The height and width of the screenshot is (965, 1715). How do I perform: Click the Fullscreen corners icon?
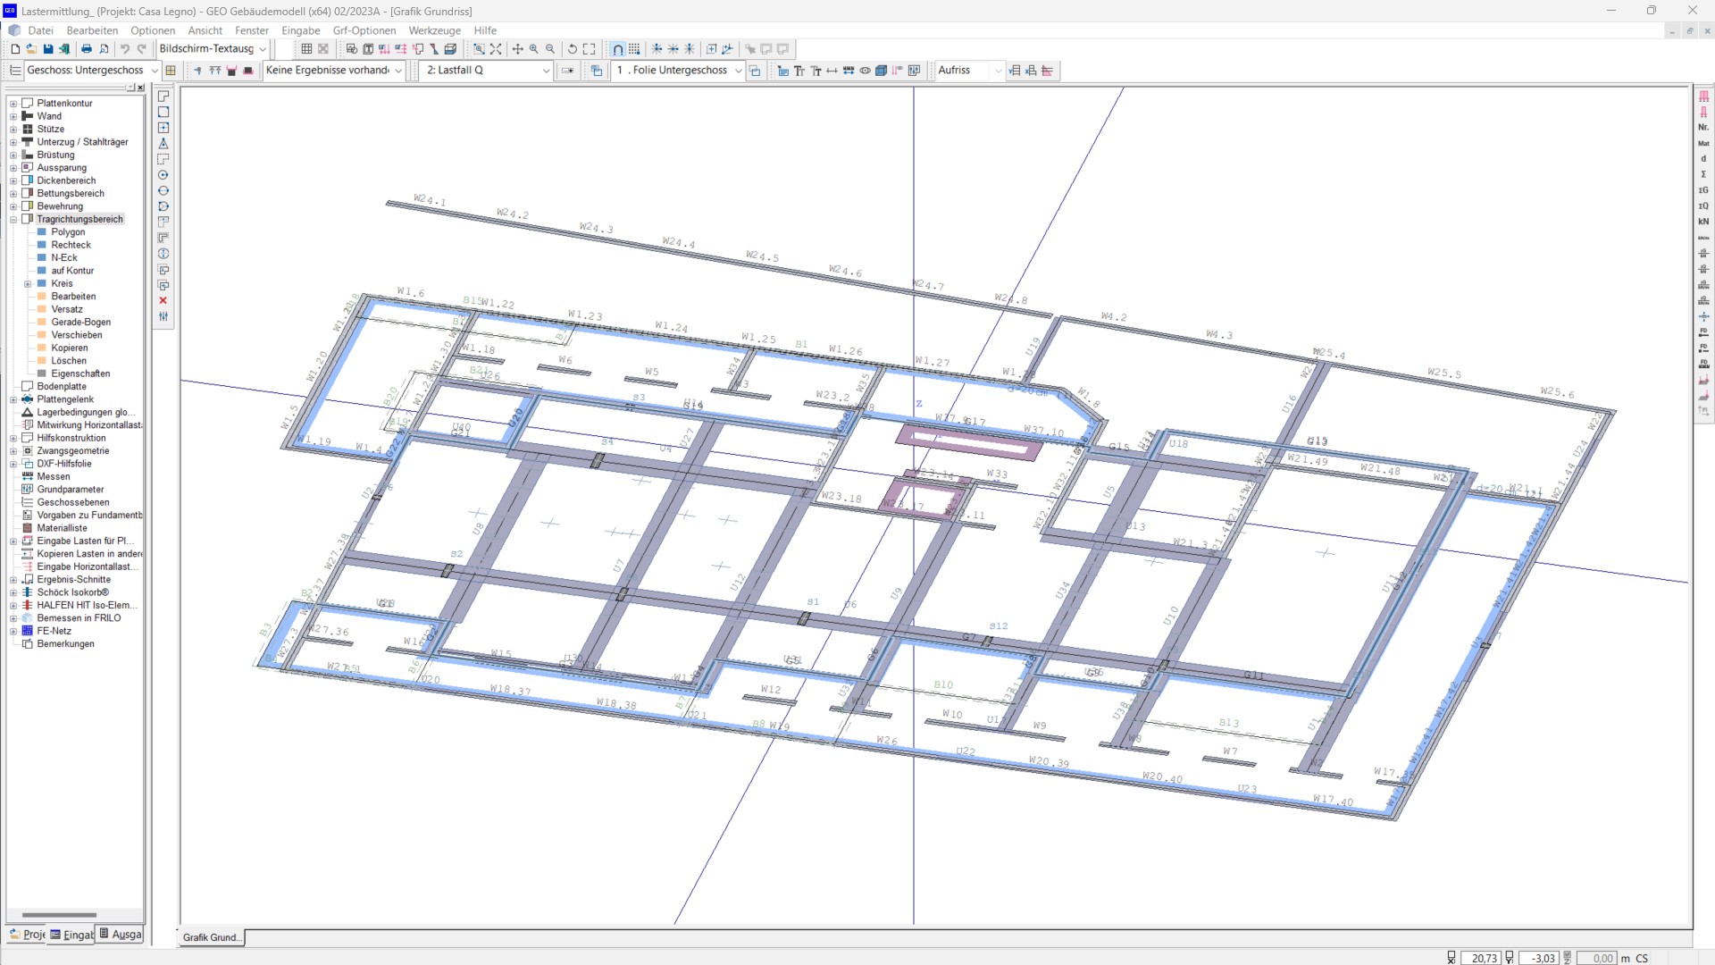pos(589,49)
